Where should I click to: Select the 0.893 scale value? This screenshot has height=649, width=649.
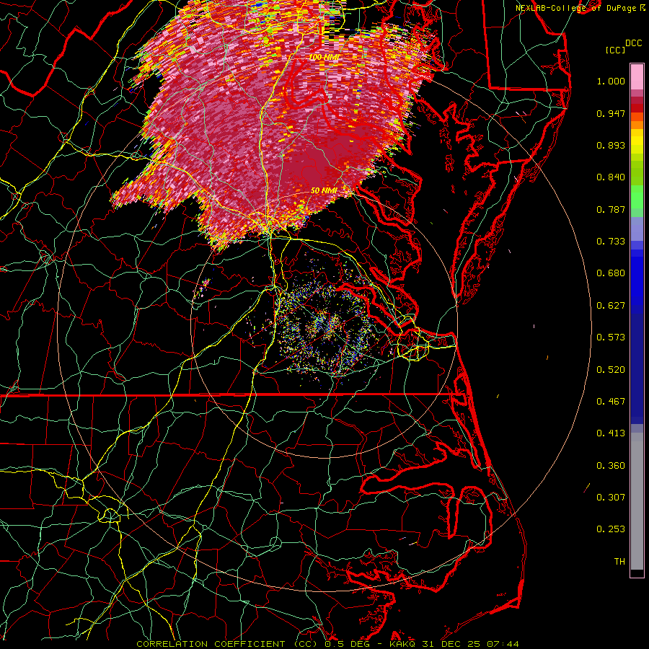[x=611, y=145]
